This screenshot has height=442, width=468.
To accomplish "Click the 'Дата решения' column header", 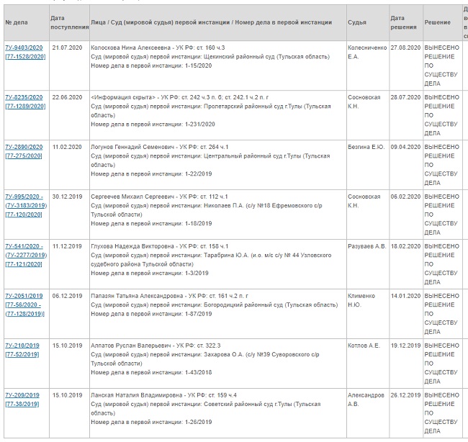I will click(403, 22).
